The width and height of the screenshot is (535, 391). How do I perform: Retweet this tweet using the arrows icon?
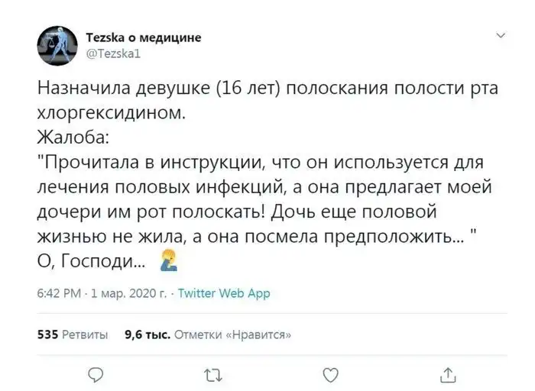pos(212,374)
